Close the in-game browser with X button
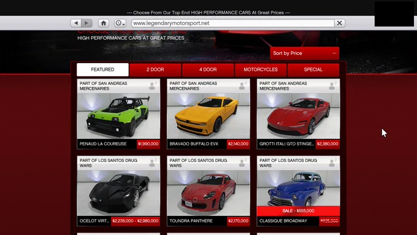The width and height of the screenshot is (417, 235). (340, 23)
